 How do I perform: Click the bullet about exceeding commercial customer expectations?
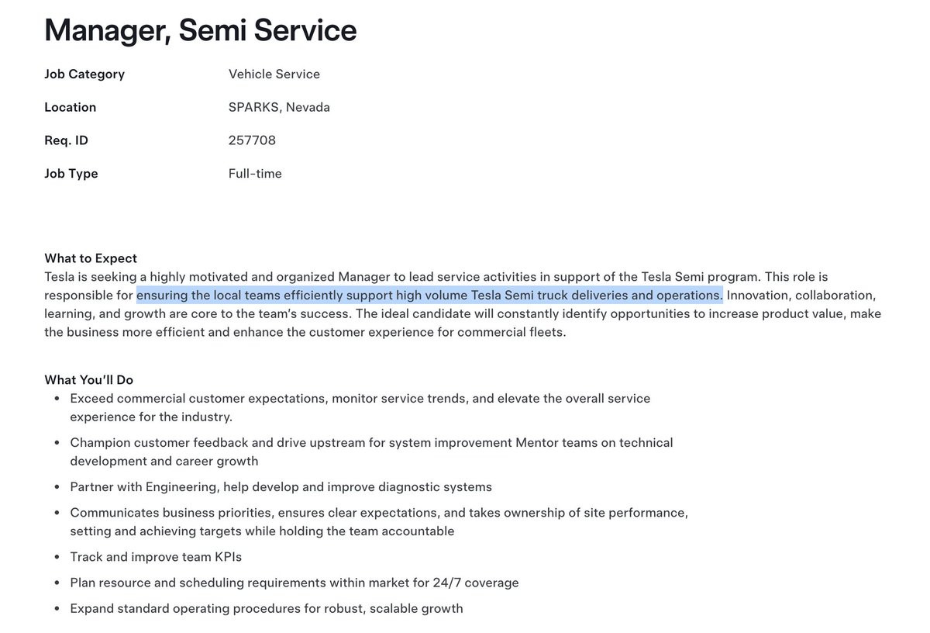(360, 408)
